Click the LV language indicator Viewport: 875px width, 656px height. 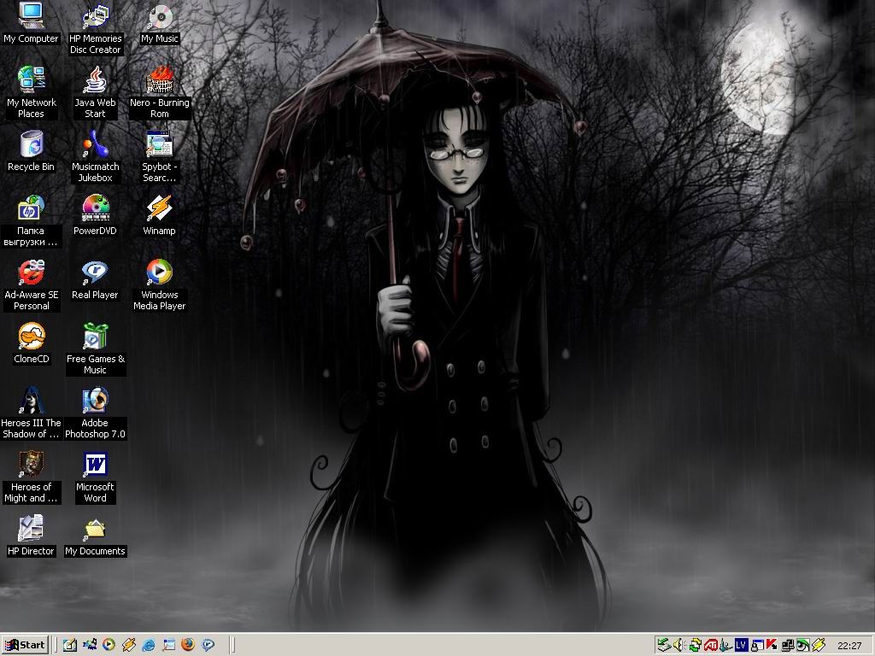click(741, 646)
